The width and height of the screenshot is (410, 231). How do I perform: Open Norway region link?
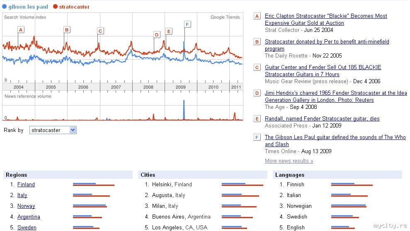click(x=26, y=206)
